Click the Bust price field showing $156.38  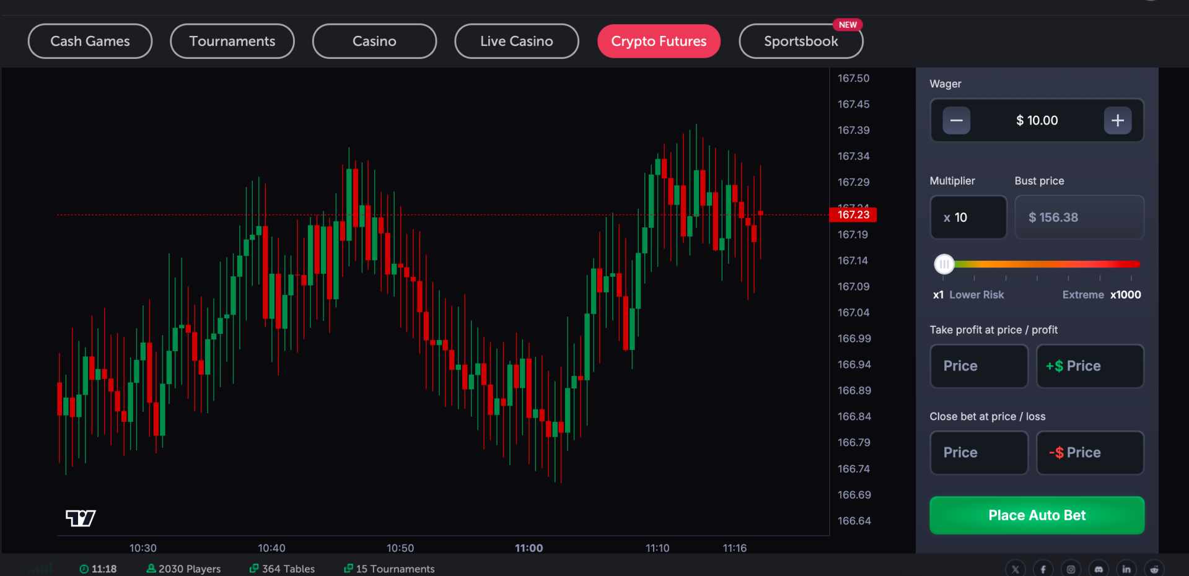coord(1079,217)
